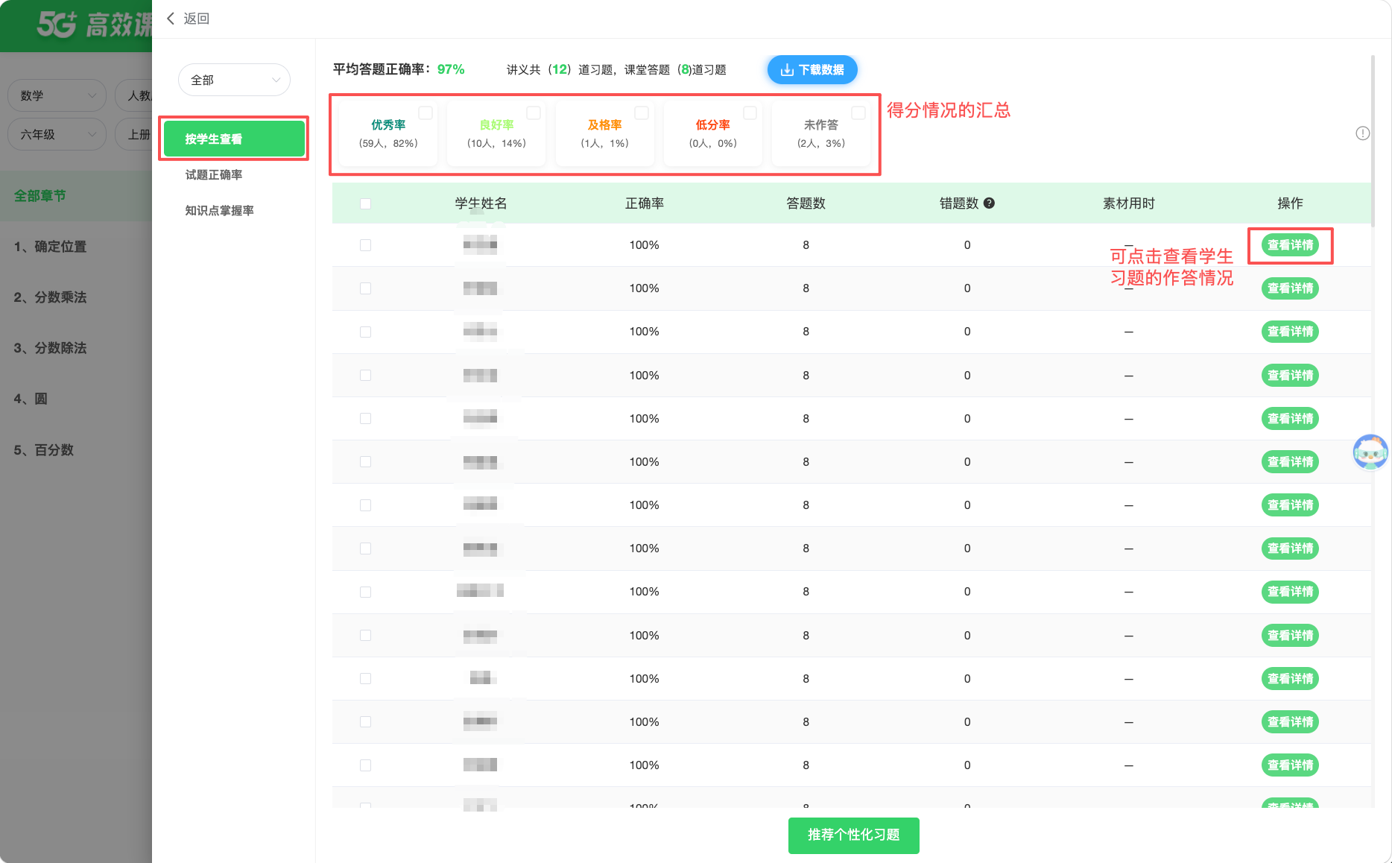1392x863 pixels.
Task: Click the download icon in 下载数据 button
Action: click(787, 70)
